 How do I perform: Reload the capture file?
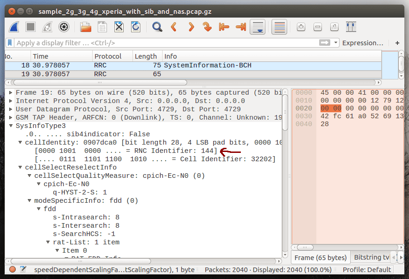coord(136,27)
